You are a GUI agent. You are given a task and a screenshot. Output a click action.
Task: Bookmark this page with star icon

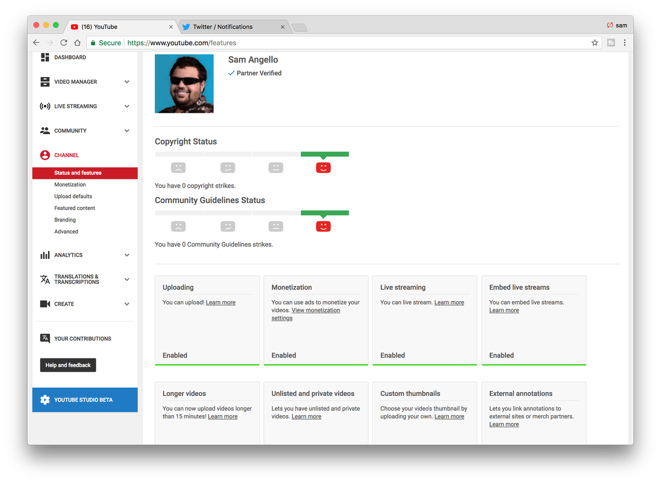coord(595,42)
